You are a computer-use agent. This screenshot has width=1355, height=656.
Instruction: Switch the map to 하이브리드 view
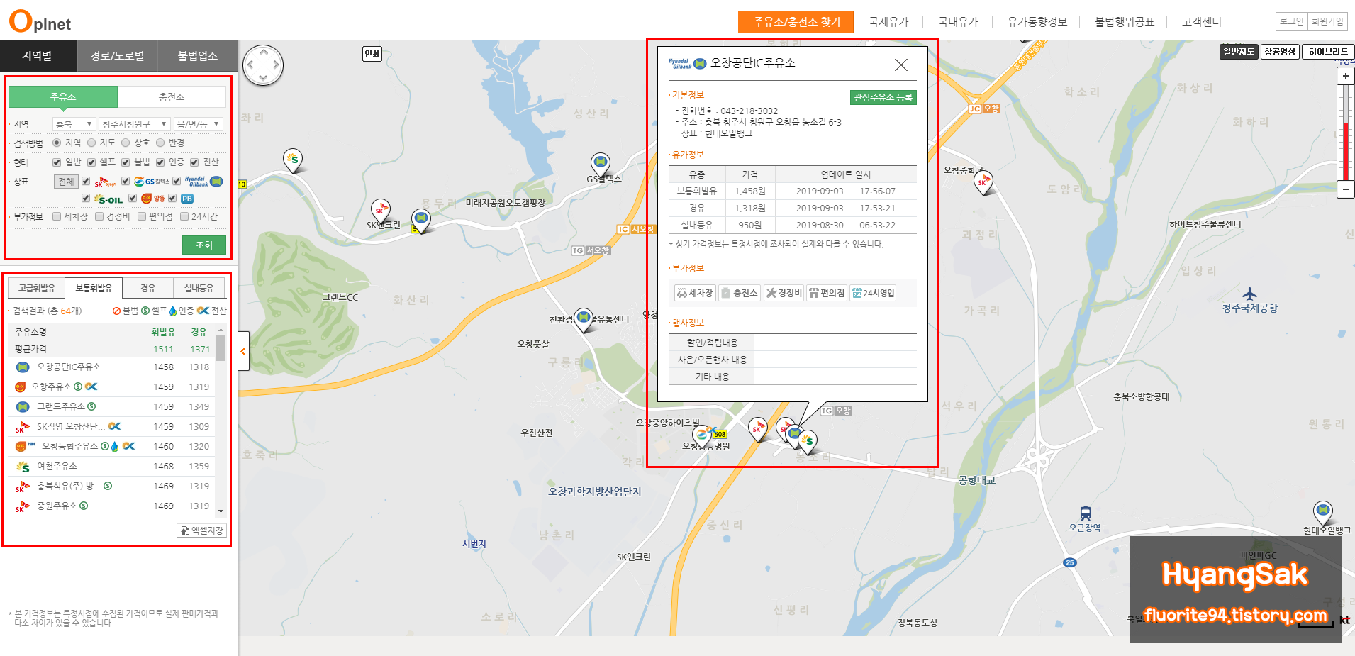pos(1328,52)
